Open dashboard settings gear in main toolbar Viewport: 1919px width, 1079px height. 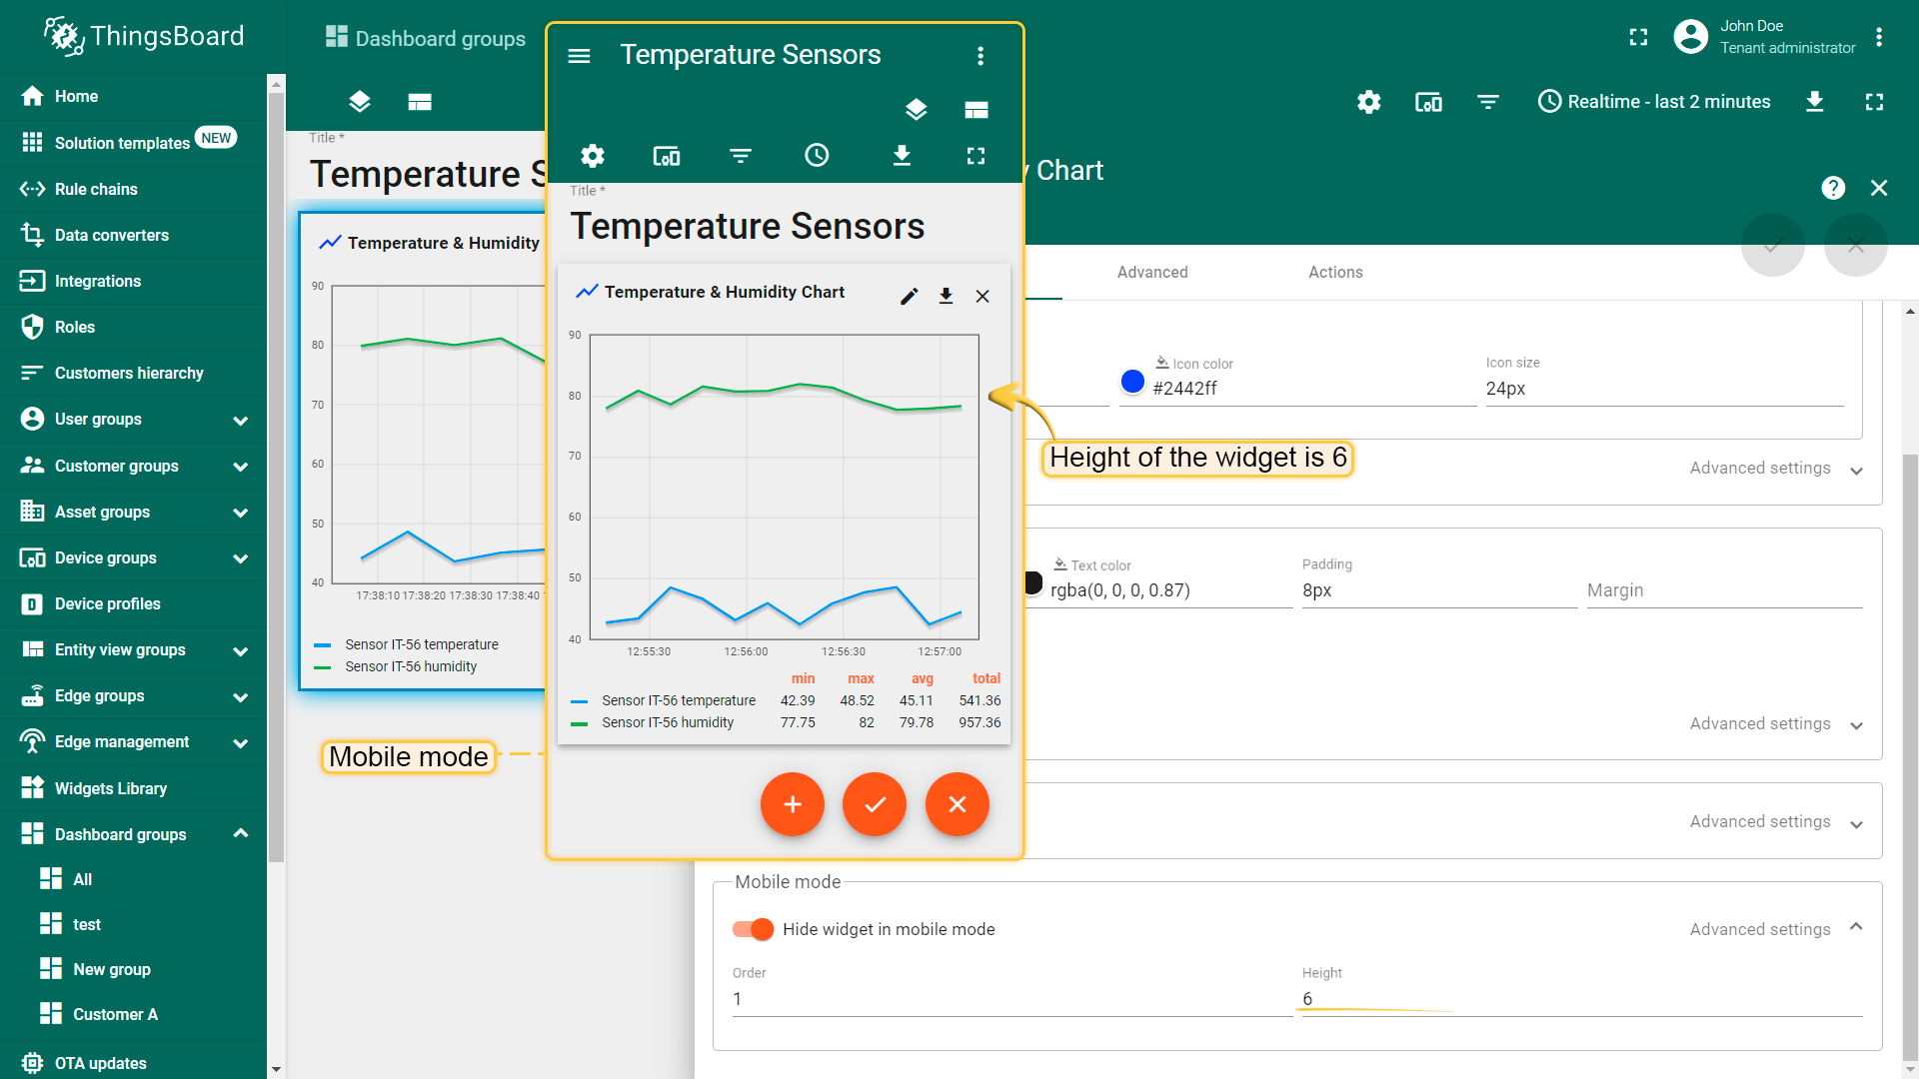tap(1369, 102)
